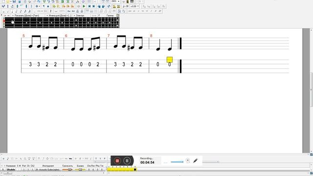Select first fret 3 in measure 5 tablature

tap(30, 64)
